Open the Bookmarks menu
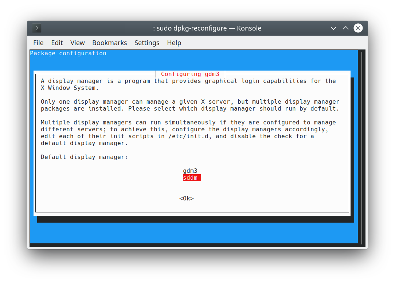Viewport: 395px width, 283px height. pos(110,43)
